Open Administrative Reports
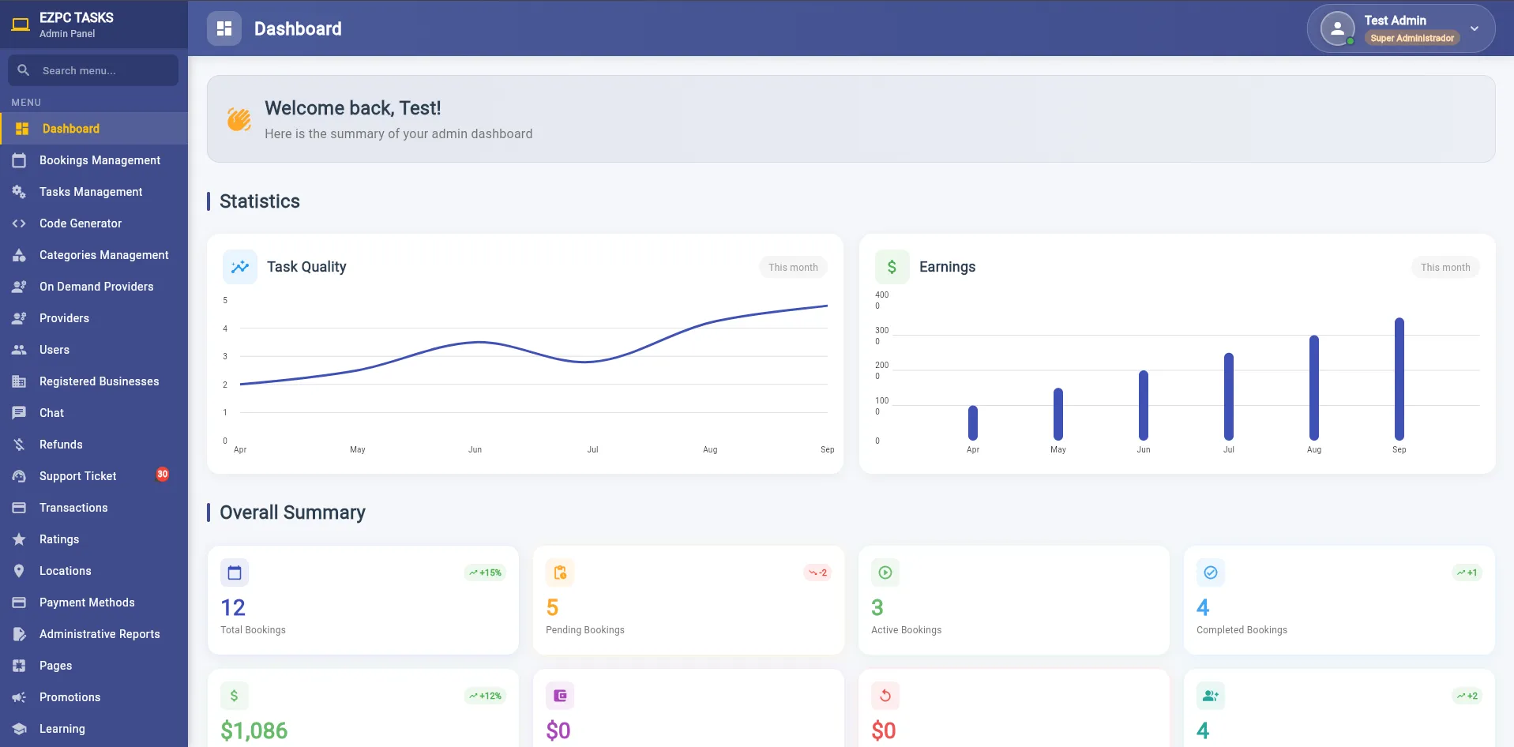1514x747 pixels. click(94, 634)
